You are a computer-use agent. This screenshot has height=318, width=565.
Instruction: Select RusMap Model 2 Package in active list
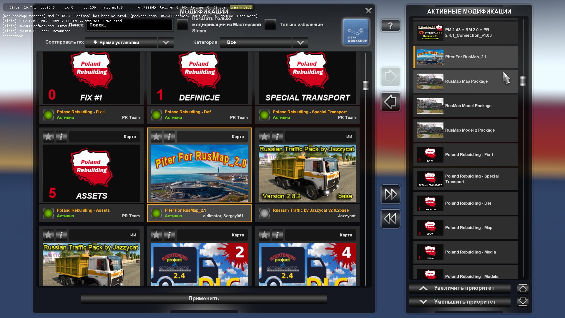(465, 130)
